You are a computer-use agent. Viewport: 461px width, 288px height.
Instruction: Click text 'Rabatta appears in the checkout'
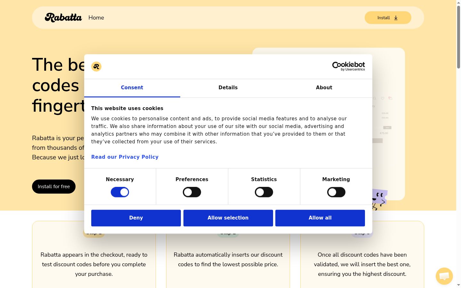tap(82, 255)
